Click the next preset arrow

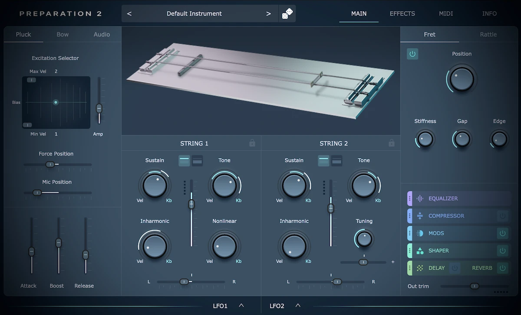coord(268,13)
